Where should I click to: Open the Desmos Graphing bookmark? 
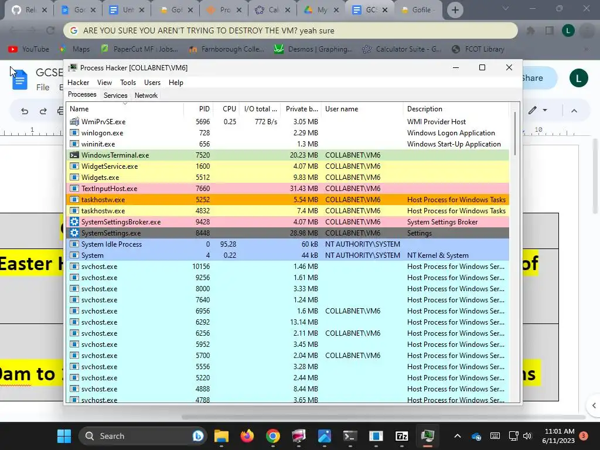[313, 49]
